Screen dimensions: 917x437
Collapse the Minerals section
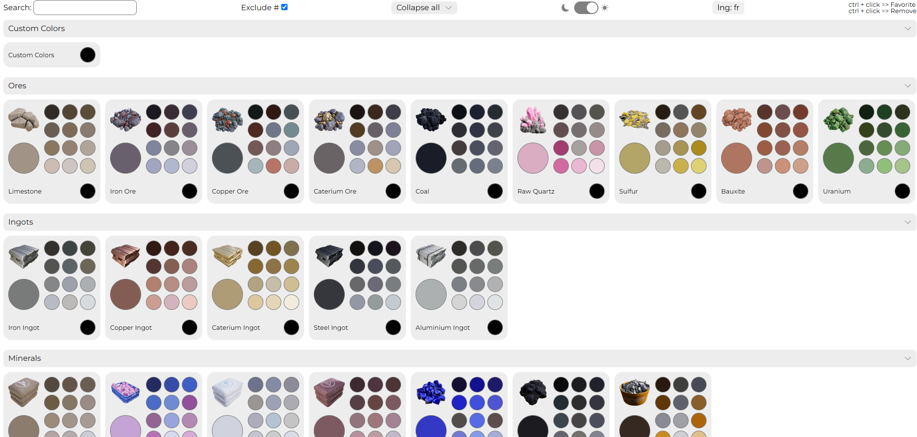tap(460, 358)
